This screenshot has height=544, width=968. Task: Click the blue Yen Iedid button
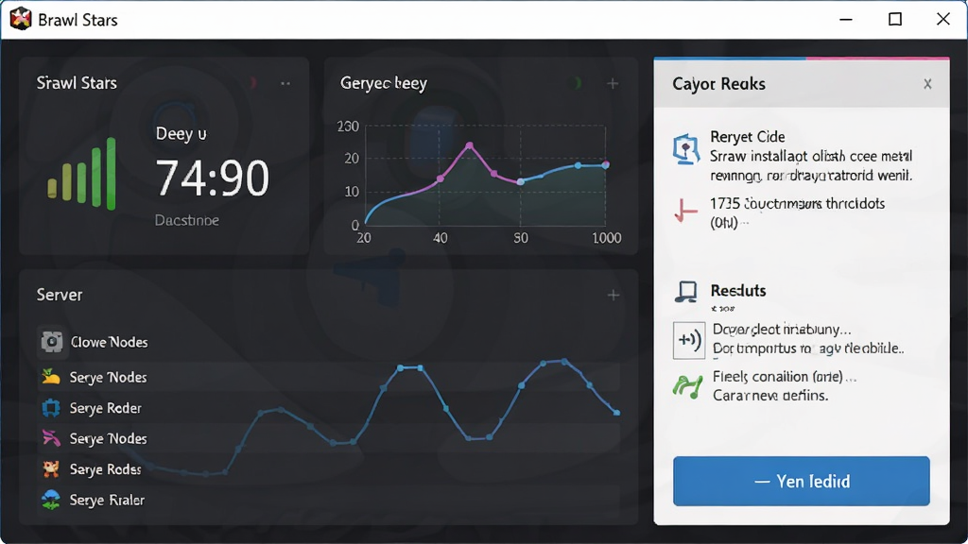(802, 481)
